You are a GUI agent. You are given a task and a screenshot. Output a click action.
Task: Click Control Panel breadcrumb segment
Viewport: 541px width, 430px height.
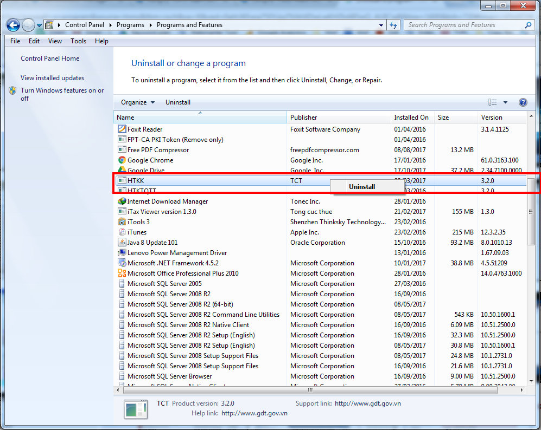(85, 25)
